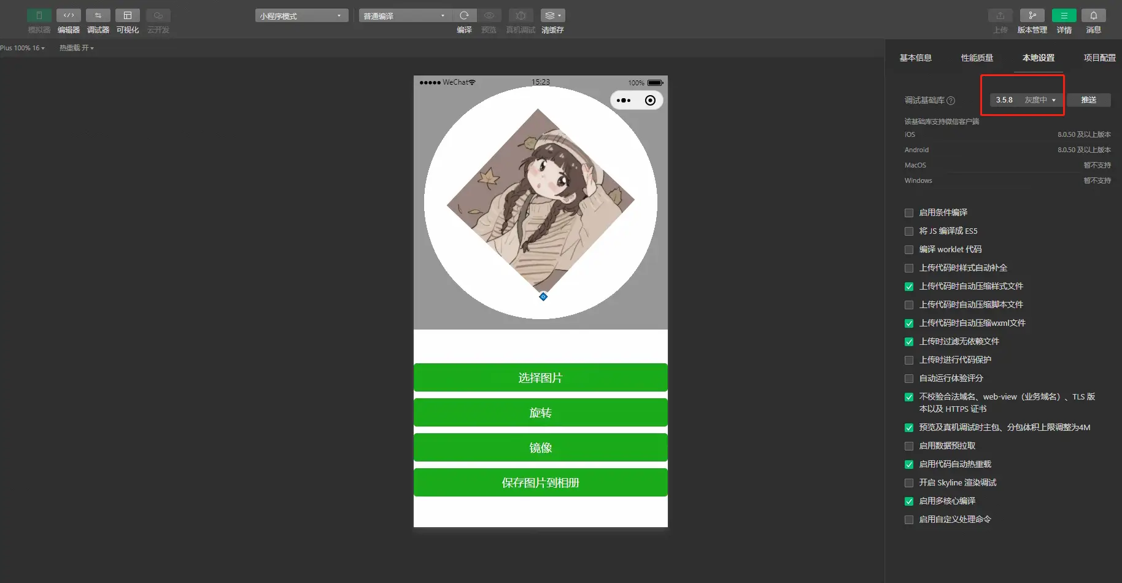Screen dimensions: 1122x583
Task: Click the Windows 暂不支持 text
Action: pyautogui.click(x=1097, y=180)
